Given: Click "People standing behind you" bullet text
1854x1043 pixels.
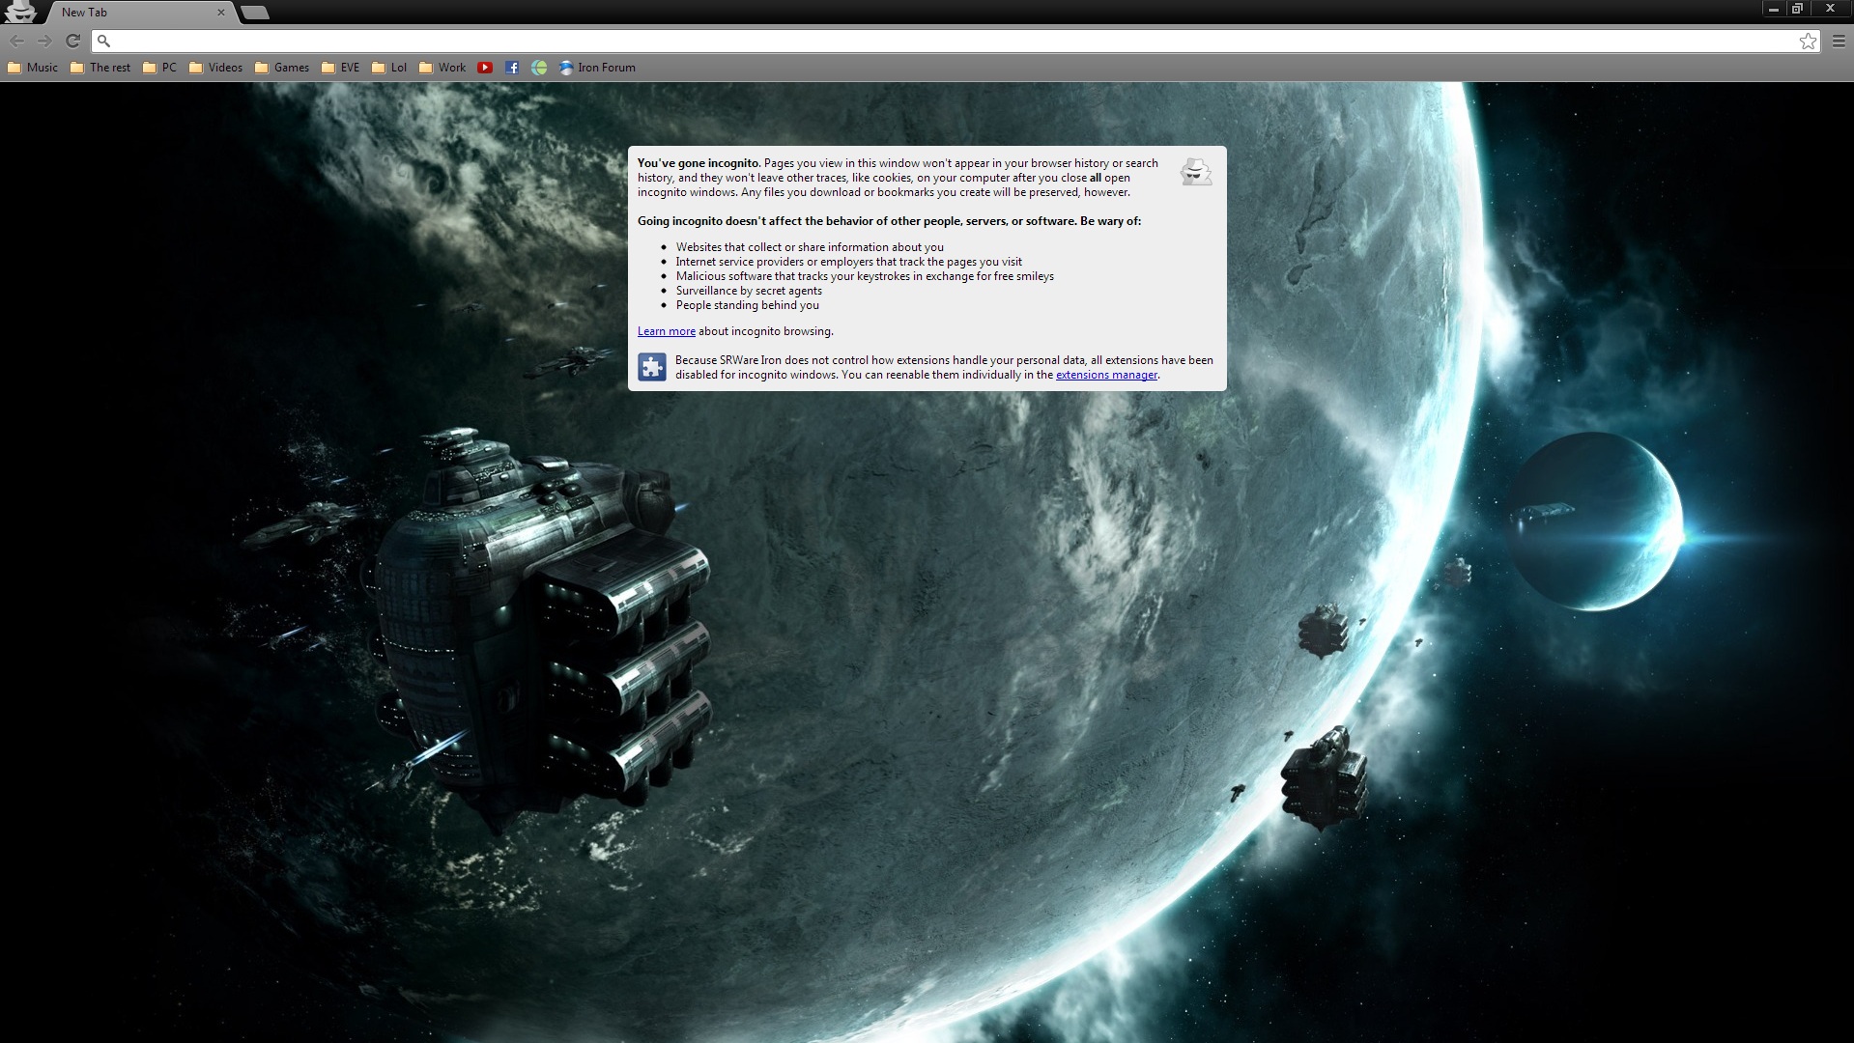Looking at the screenshot, I should click(748, 305).
